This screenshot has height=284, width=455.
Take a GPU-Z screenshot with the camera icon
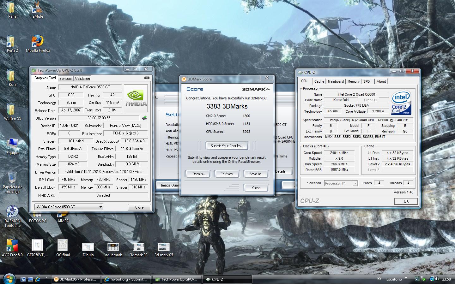click(x=147, y=78)
